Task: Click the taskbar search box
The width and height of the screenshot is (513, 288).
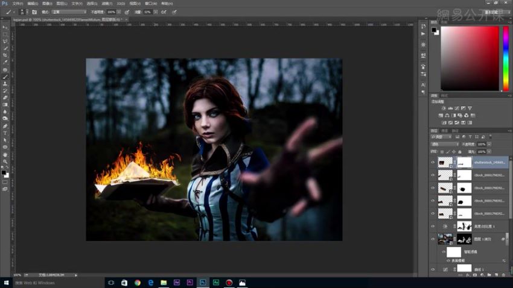Action: click(58, 283)
